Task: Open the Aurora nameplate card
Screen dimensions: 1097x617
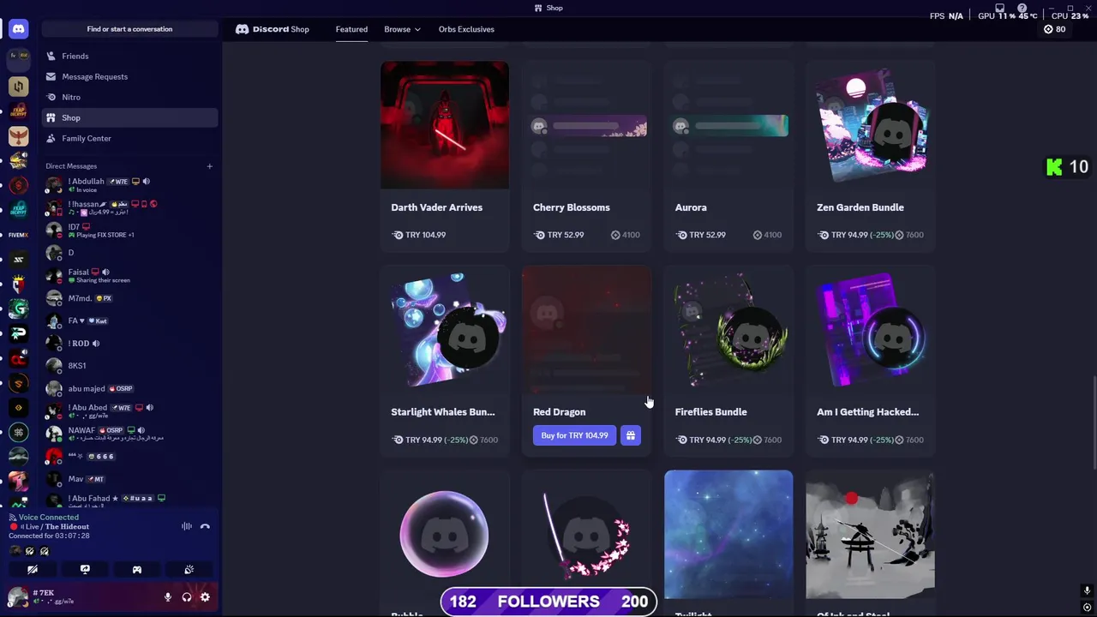Action: tap(728, 156)
